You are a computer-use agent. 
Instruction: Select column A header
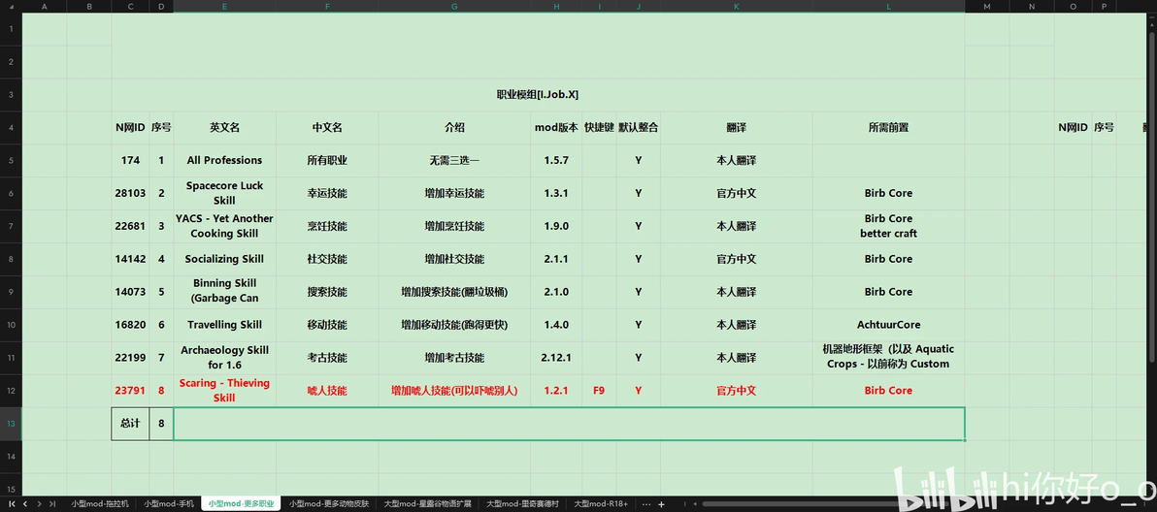[x=45, y=6]
